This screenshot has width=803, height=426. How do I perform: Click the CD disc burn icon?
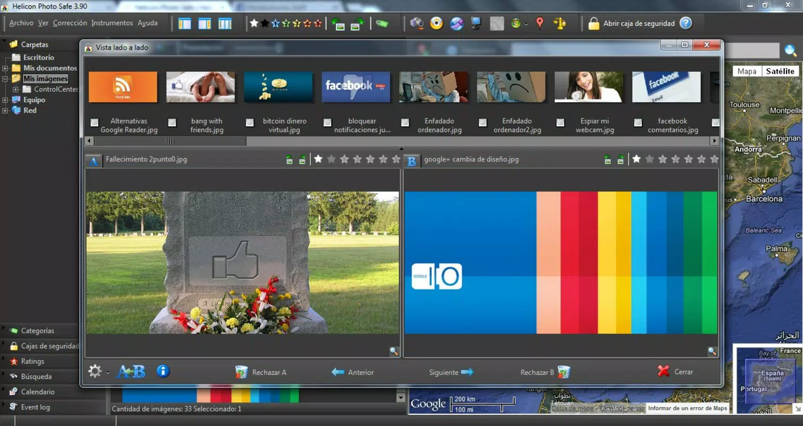437,23
